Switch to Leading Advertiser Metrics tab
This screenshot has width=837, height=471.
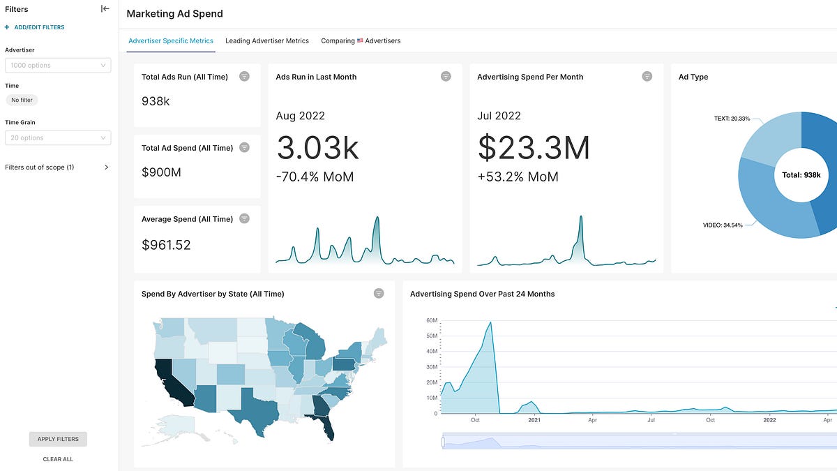267,40
